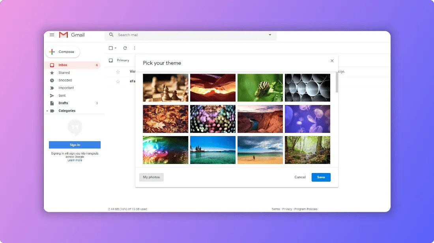Open the more options three-dot icon
This screenshot has height=243, width=434.
135,48
